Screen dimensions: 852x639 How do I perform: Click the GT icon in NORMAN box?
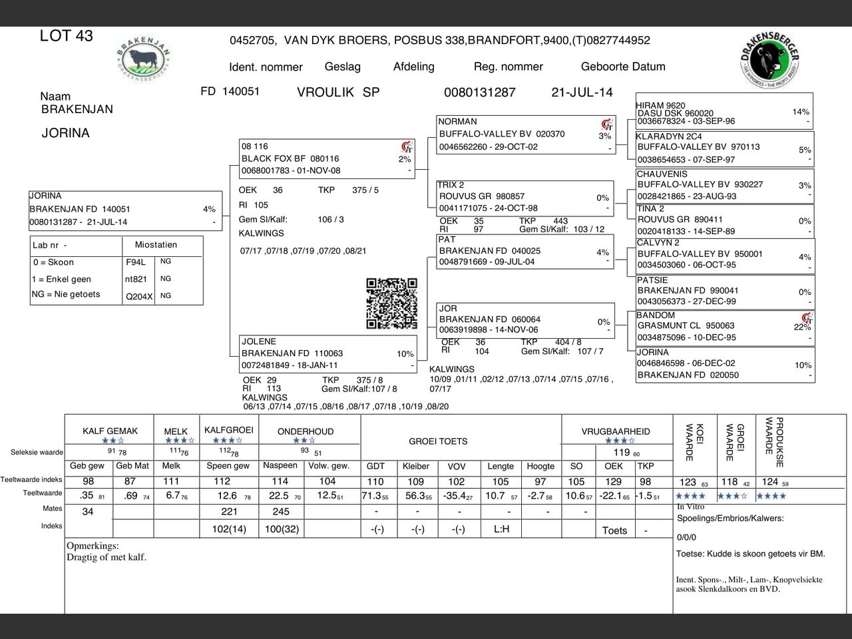pyautogui.click(x=607, y=124)
